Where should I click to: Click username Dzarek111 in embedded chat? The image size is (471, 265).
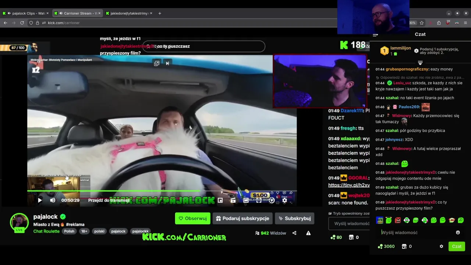[352, 111]
